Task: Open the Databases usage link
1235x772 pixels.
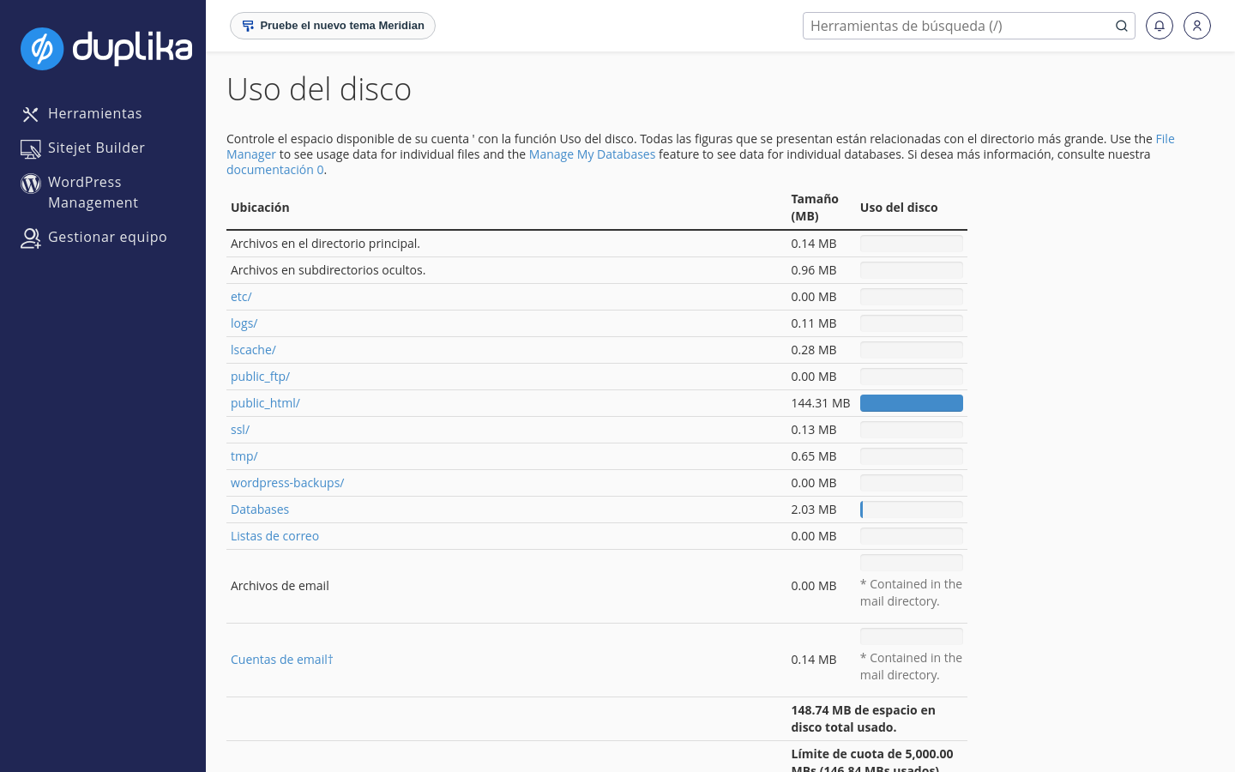Action: [x=260, y=510]
